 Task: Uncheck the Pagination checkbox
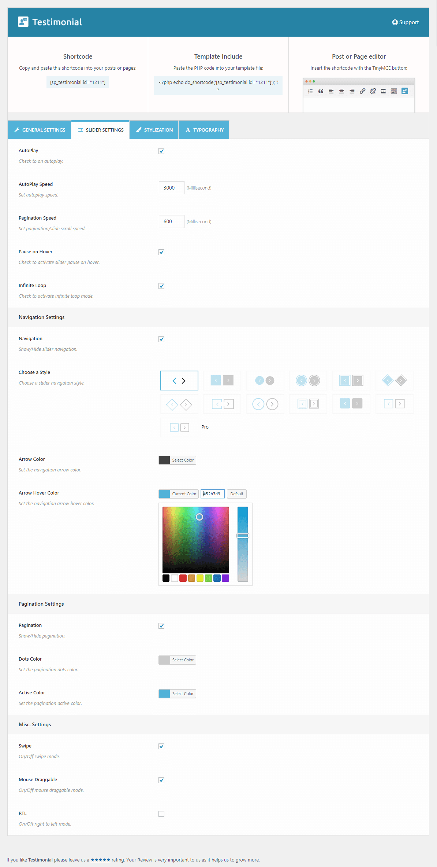(x=161, y=626)
